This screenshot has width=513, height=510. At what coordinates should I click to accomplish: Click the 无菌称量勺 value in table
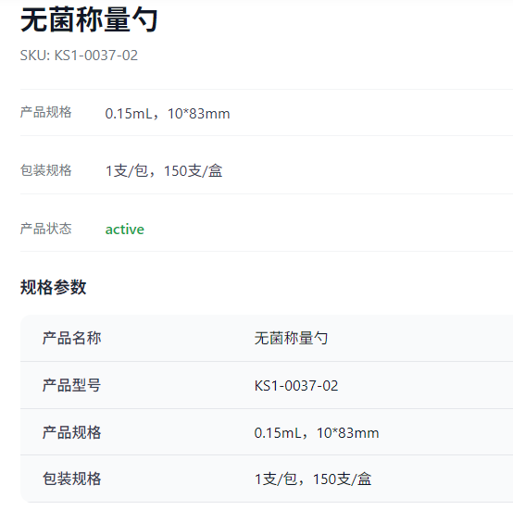pyautogui.click(x=291, y=338)
